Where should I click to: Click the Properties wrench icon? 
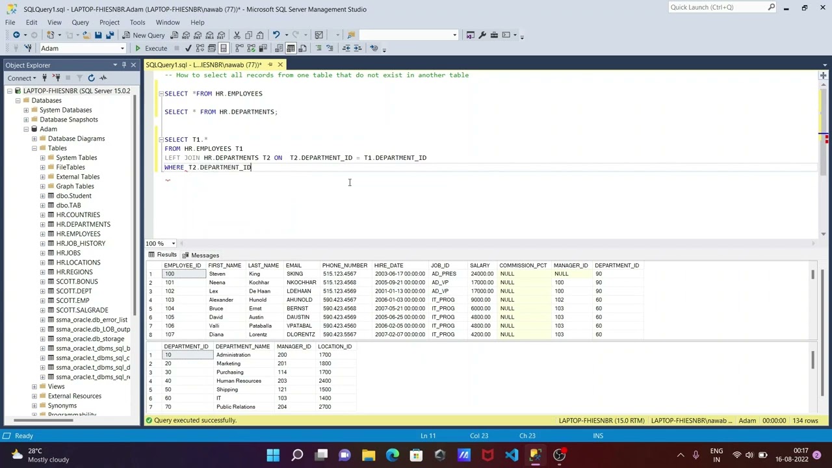point(482,35)
